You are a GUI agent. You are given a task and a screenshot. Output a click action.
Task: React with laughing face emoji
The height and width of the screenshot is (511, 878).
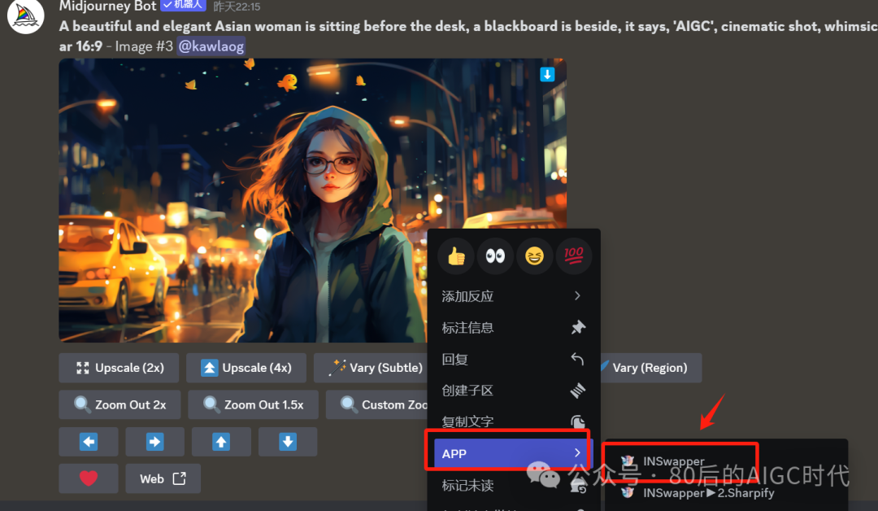click(534, 256)
